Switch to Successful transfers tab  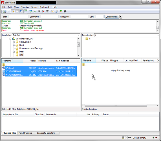point(48,133)
